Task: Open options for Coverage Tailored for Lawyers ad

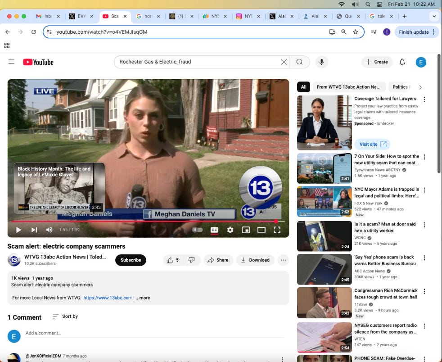Action: pos(424,99)
